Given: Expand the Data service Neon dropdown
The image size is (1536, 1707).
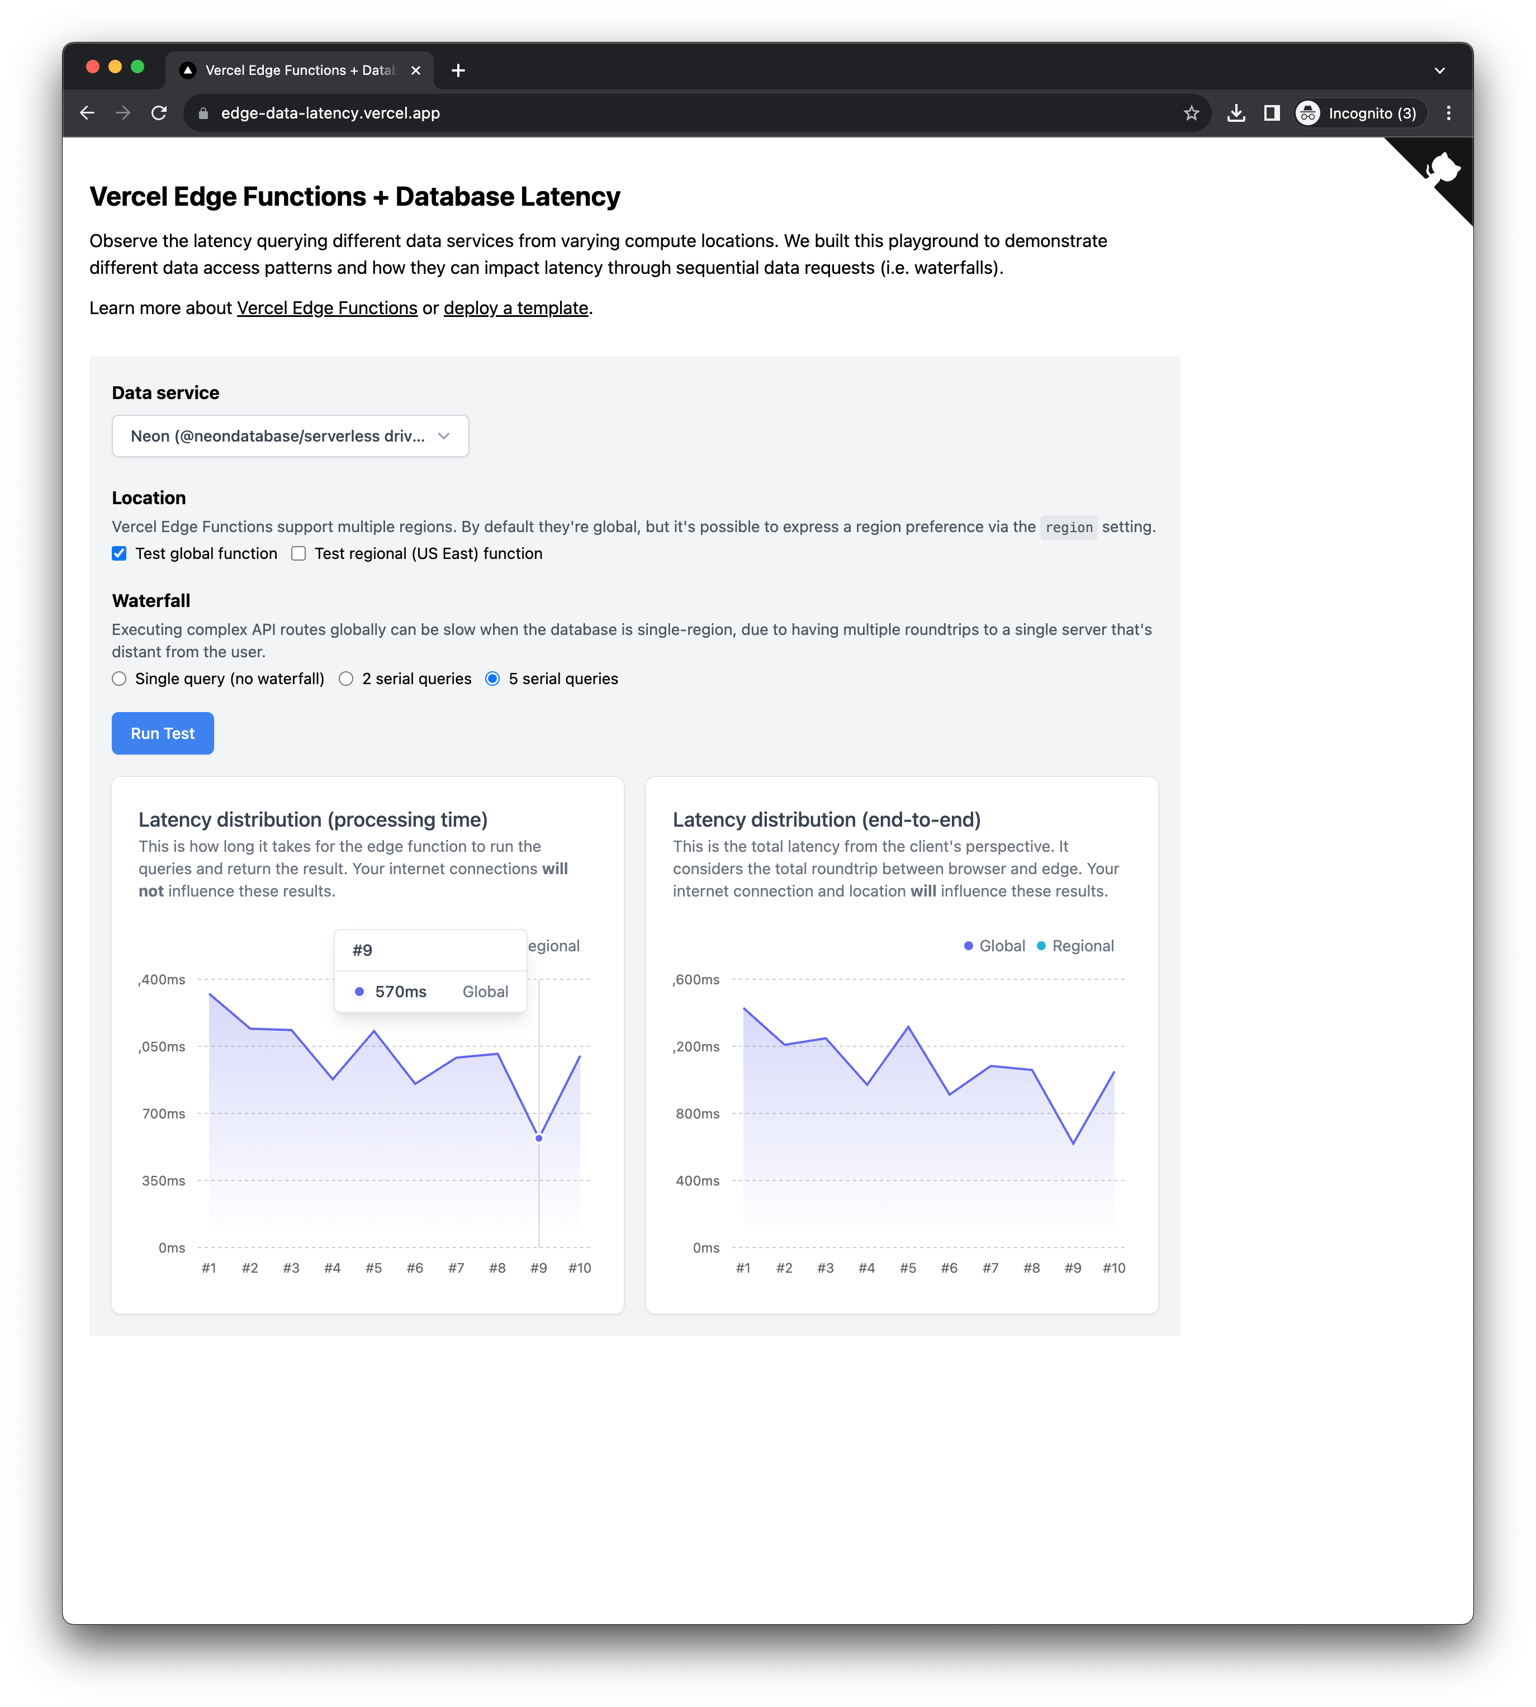Looking at the screenshot, I should (290, 436).
